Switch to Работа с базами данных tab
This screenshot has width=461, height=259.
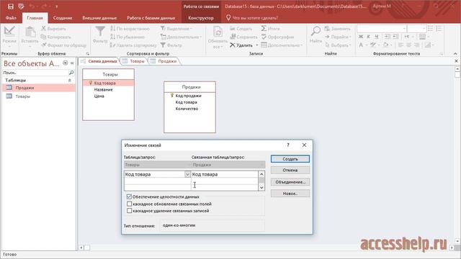point(151,18)
